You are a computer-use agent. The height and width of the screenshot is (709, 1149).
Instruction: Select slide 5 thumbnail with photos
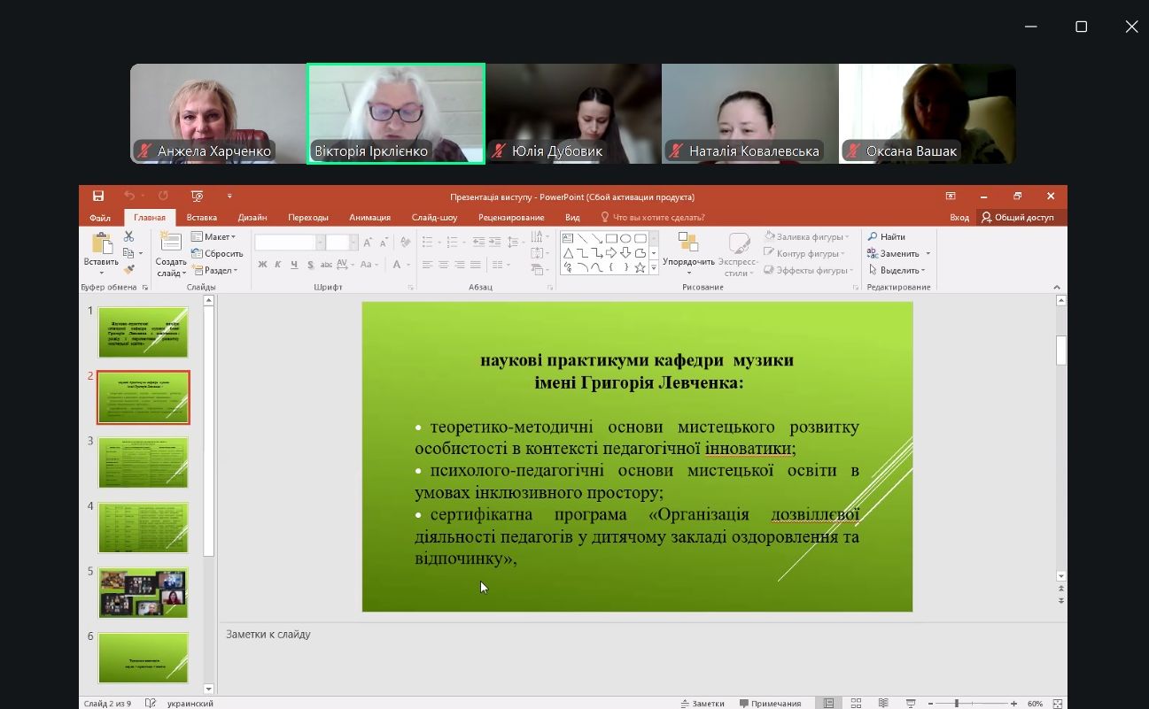[143, 593]
